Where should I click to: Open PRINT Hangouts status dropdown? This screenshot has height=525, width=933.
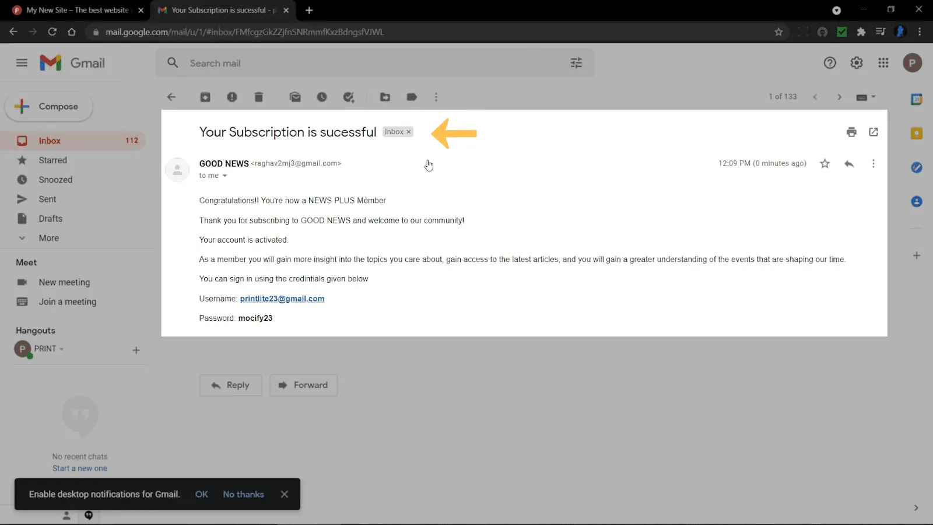click(61, 349)
